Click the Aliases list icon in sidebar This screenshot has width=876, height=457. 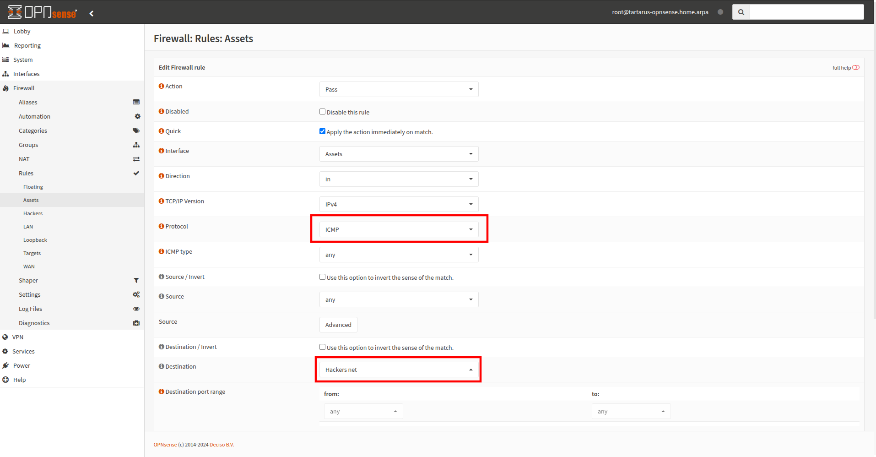136,102
